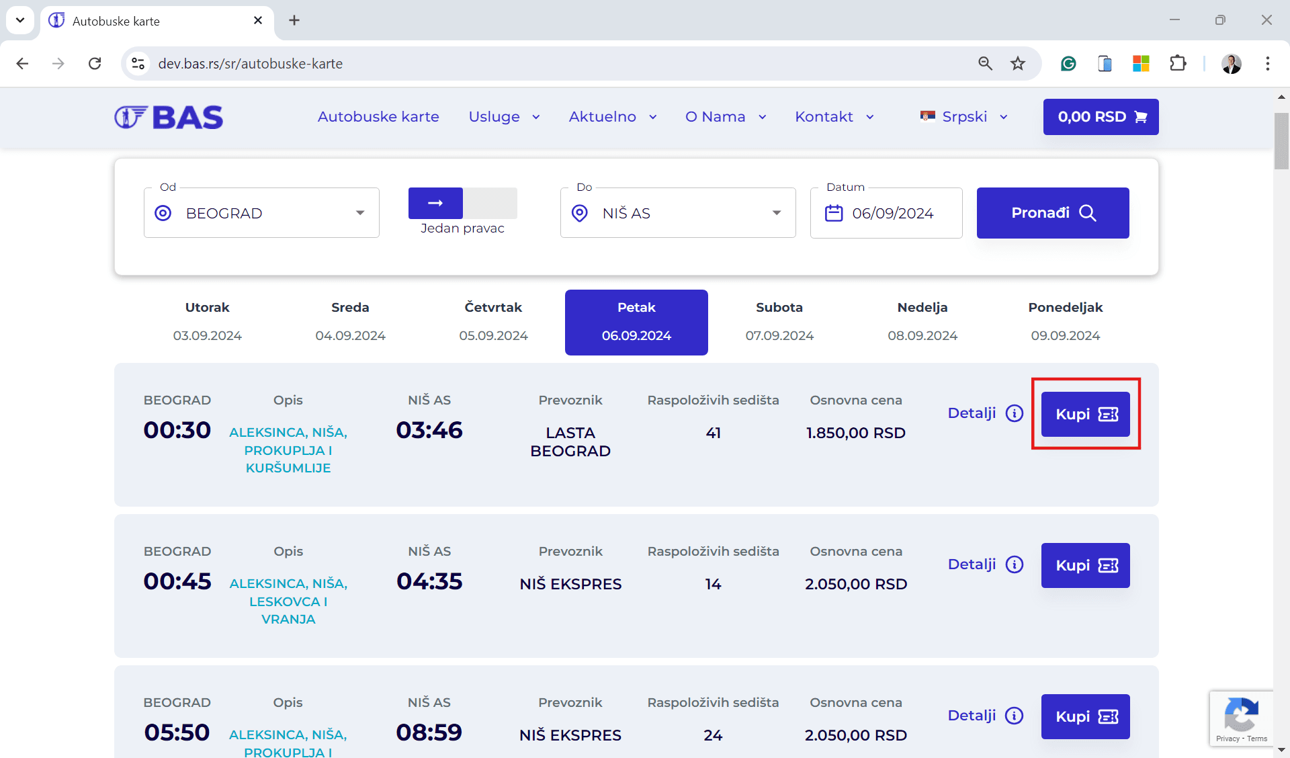The image size is (1290, 758).
Task: Select the Četvrtak 05.09.2024 tab
Action: (493, 322)
